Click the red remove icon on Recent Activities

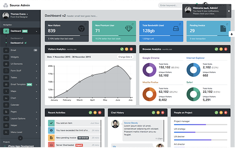(x=100, y=112)
